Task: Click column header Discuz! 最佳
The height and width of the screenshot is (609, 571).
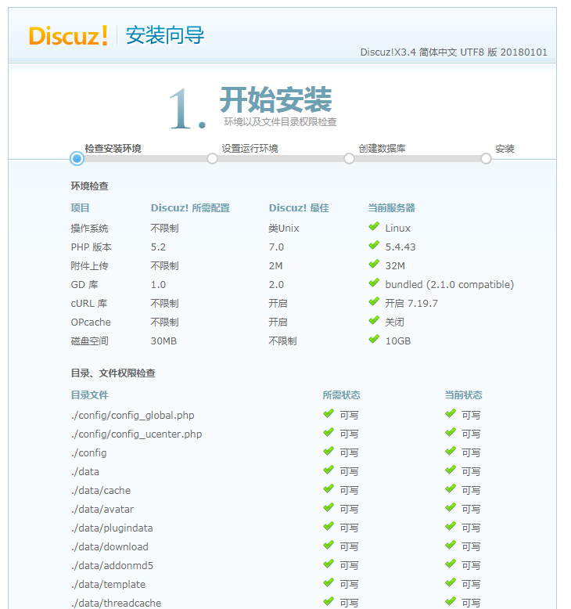Action: pos(299,207)
